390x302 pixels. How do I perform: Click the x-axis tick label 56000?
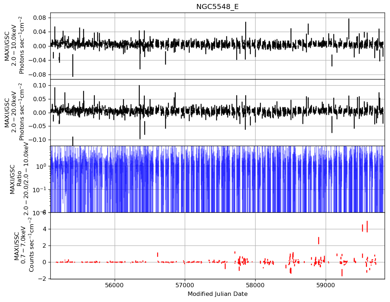pos(115,285)
